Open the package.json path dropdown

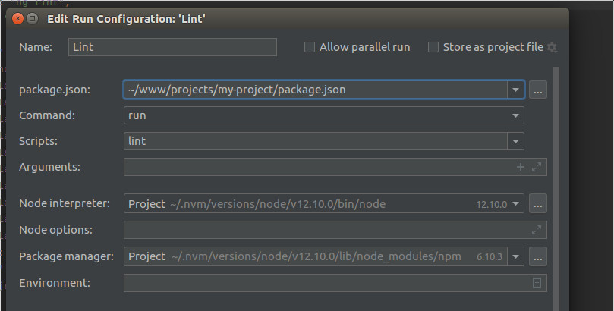click(515, 90)
